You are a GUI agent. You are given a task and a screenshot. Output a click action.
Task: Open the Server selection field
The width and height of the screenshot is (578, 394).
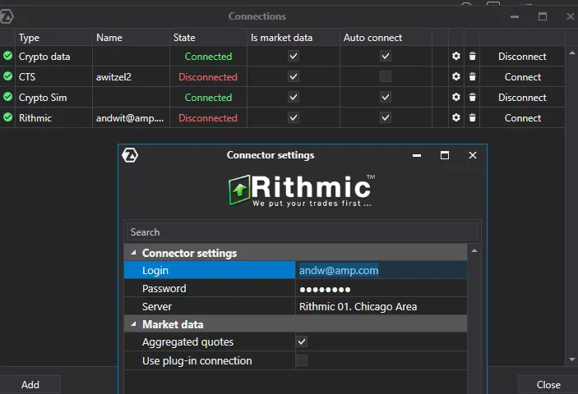click(381, 307)
